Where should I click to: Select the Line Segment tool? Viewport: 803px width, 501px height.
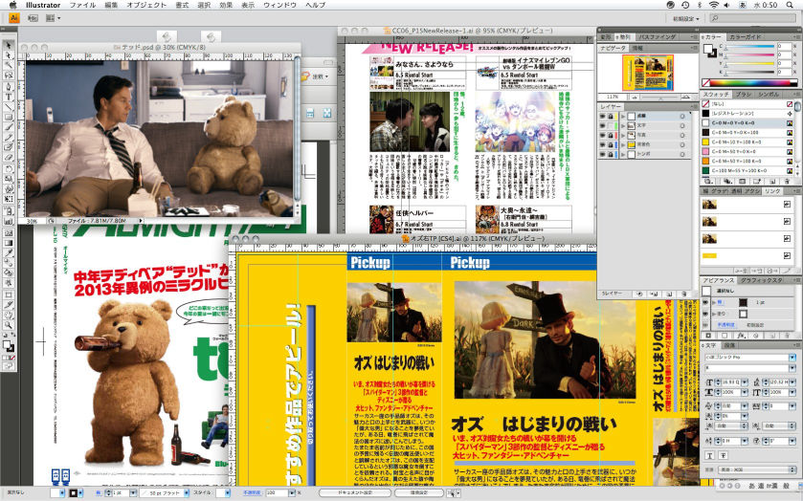click(x=9, y=106)
